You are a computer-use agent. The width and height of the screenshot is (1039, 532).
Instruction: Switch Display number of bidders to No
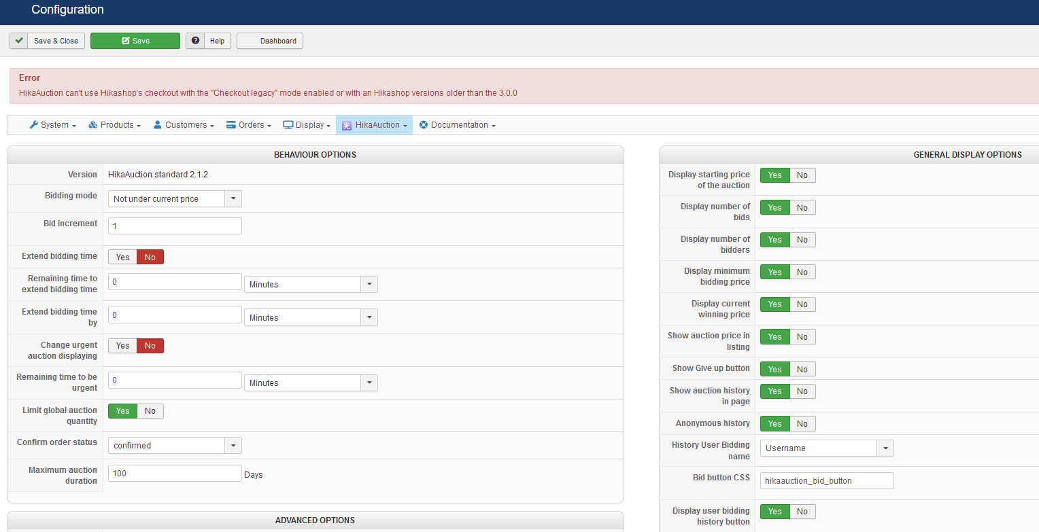802,240
